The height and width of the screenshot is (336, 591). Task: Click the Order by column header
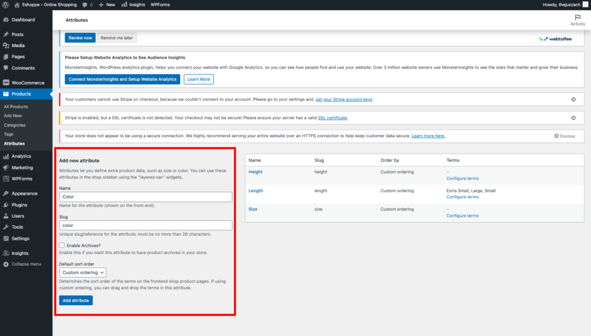(390, 160)
